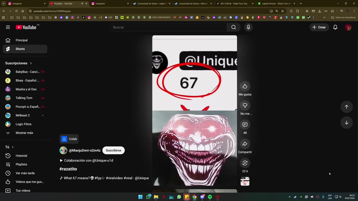Open Historial in the sidebar

25,156
